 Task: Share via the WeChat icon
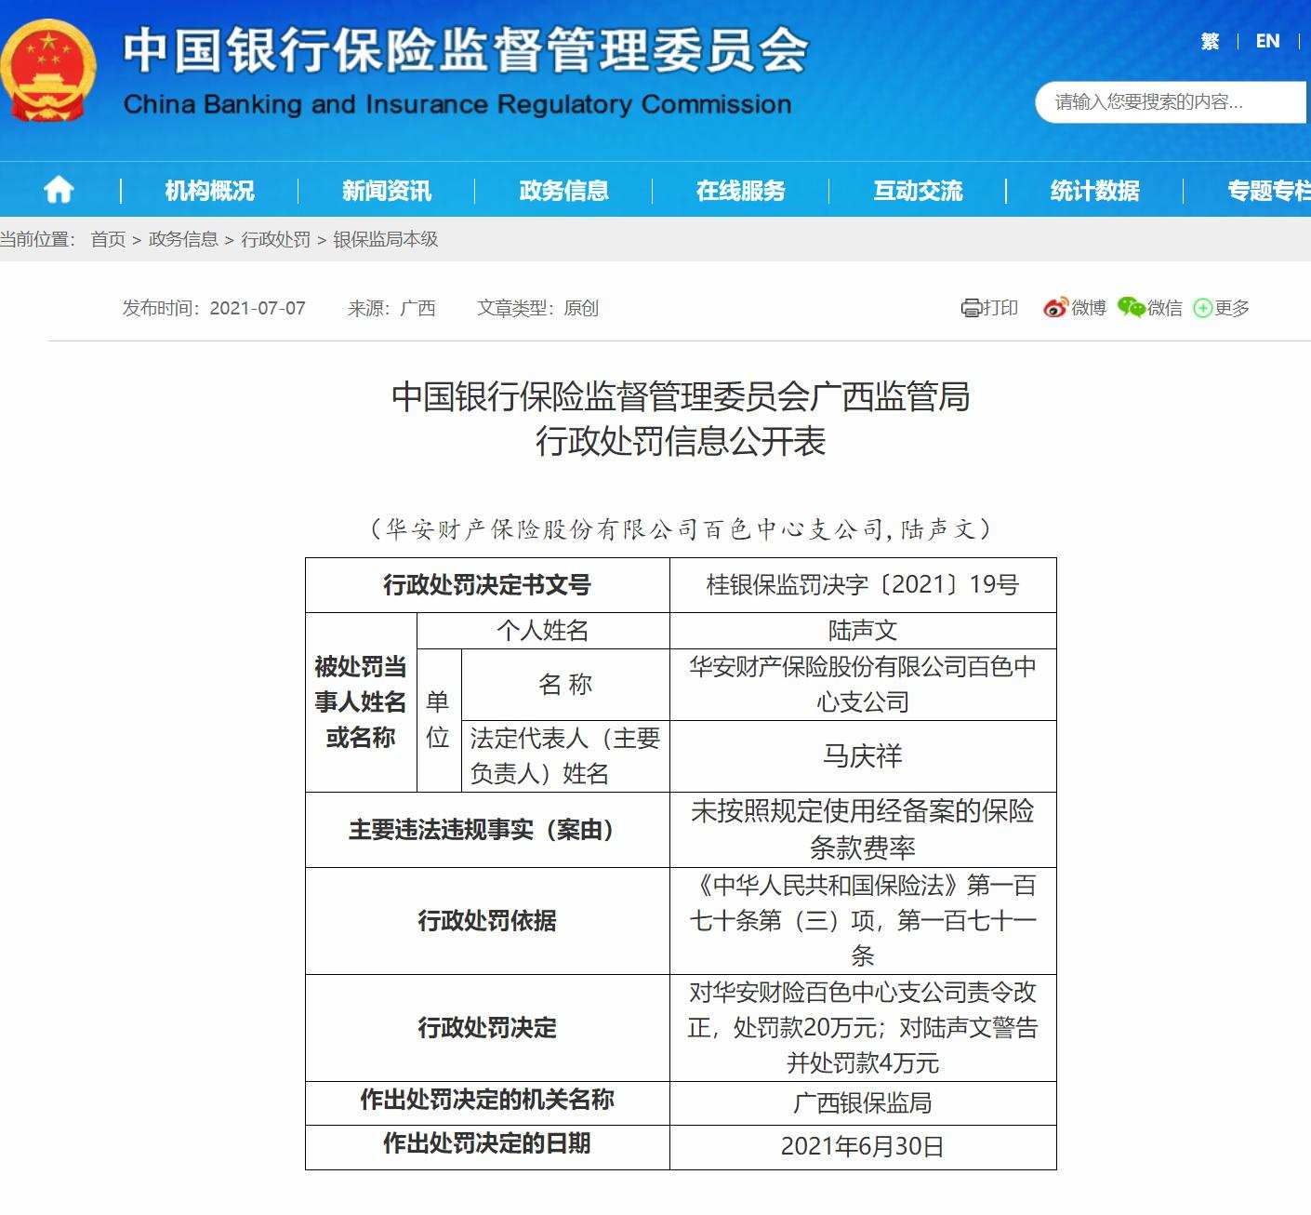[x=1131, y=308]
